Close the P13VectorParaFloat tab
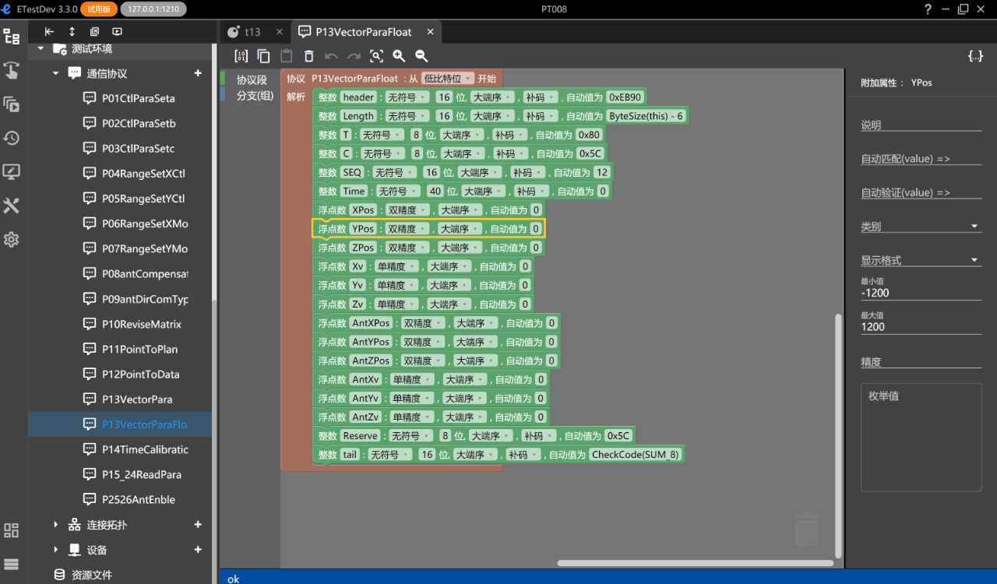 pyautogui.click(x=429, y=32)
